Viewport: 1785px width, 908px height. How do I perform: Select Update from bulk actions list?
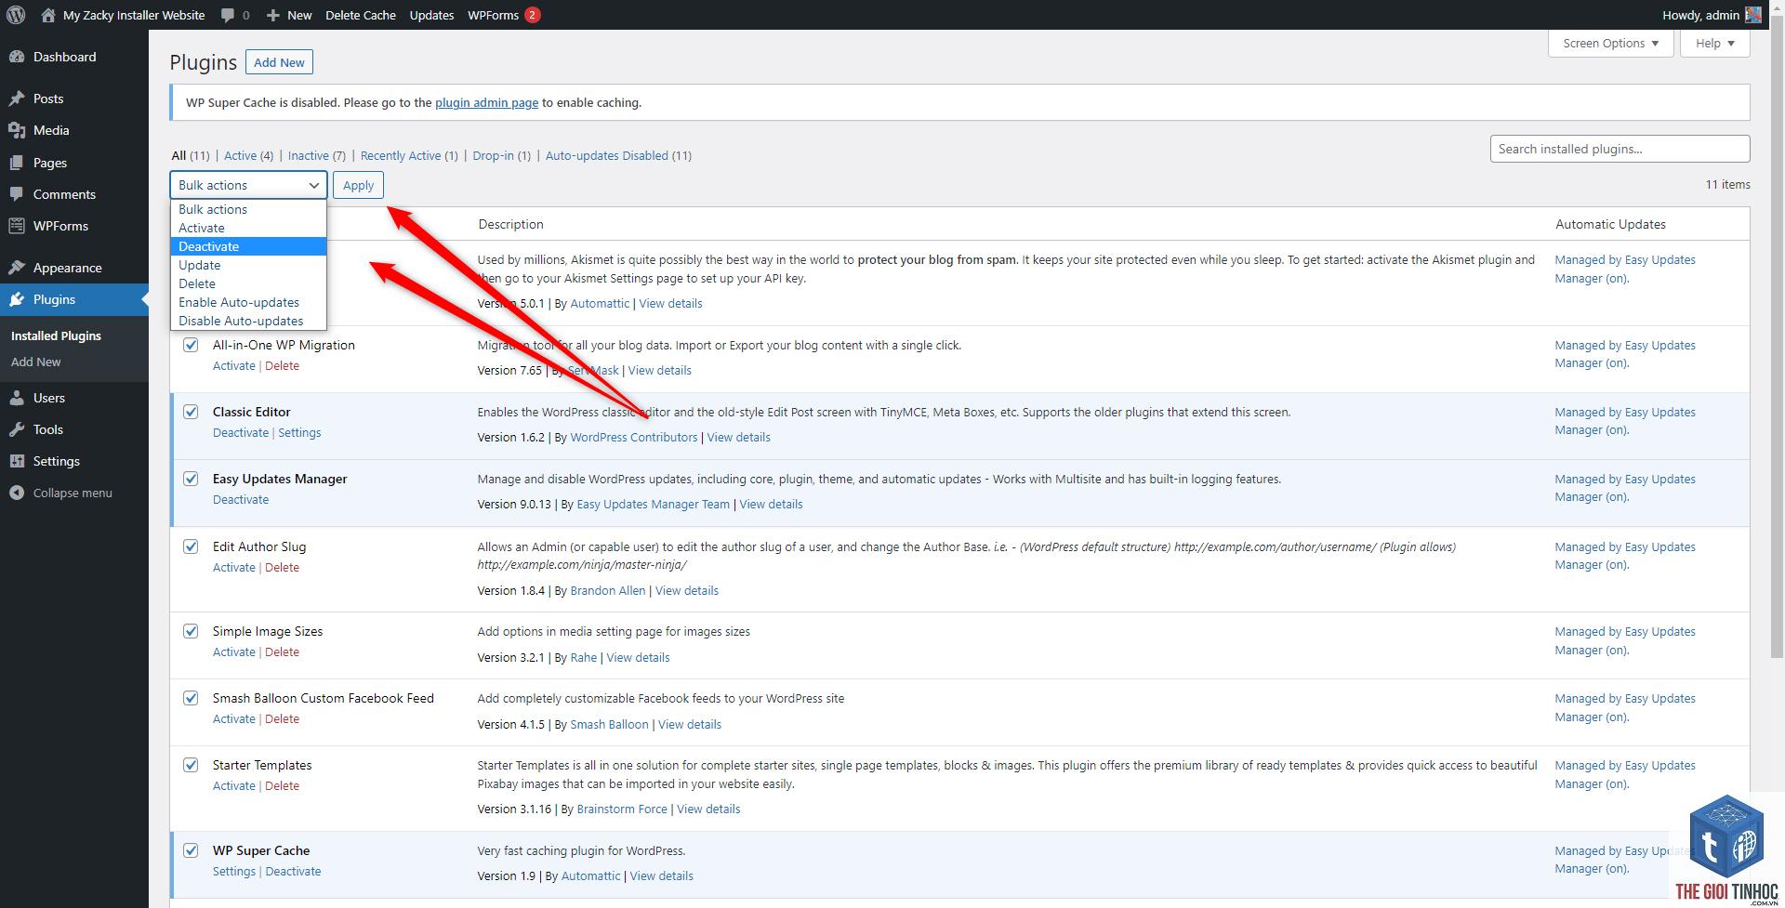(248, 265)
